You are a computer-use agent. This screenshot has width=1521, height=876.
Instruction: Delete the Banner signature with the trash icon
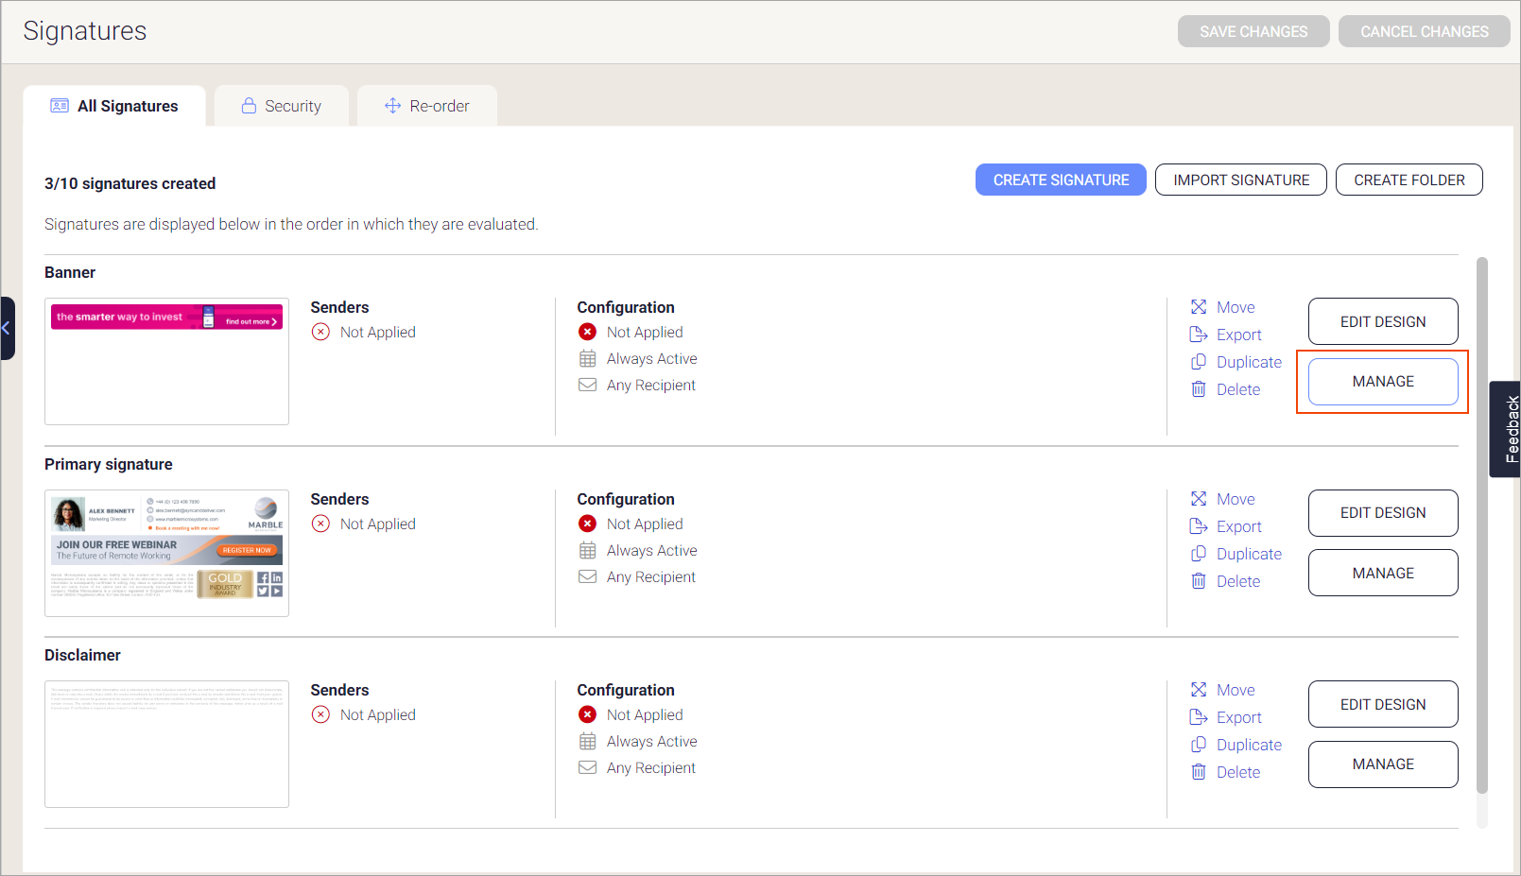1199,388
